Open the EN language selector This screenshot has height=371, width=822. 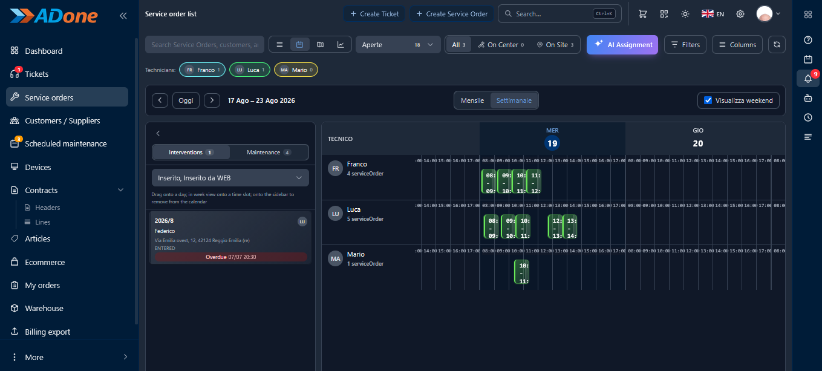pos(713,14)
